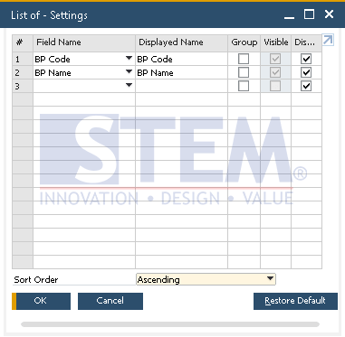Click the Dis... column header
Screen dimensions: 345x337
point(306,42)
